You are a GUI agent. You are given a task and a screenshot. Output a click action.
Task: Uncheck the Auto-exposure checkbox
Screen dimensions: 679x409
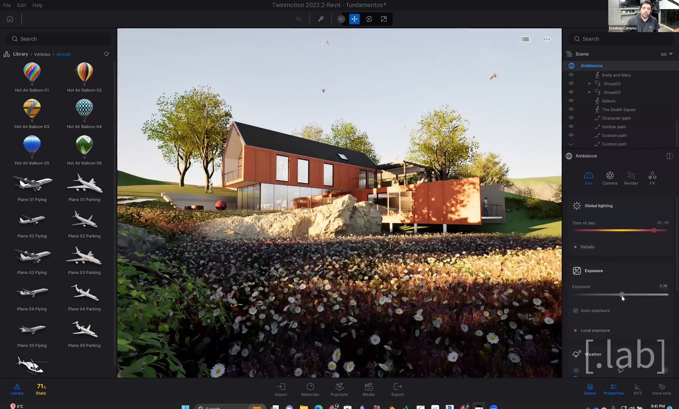[x=575, y=310]
